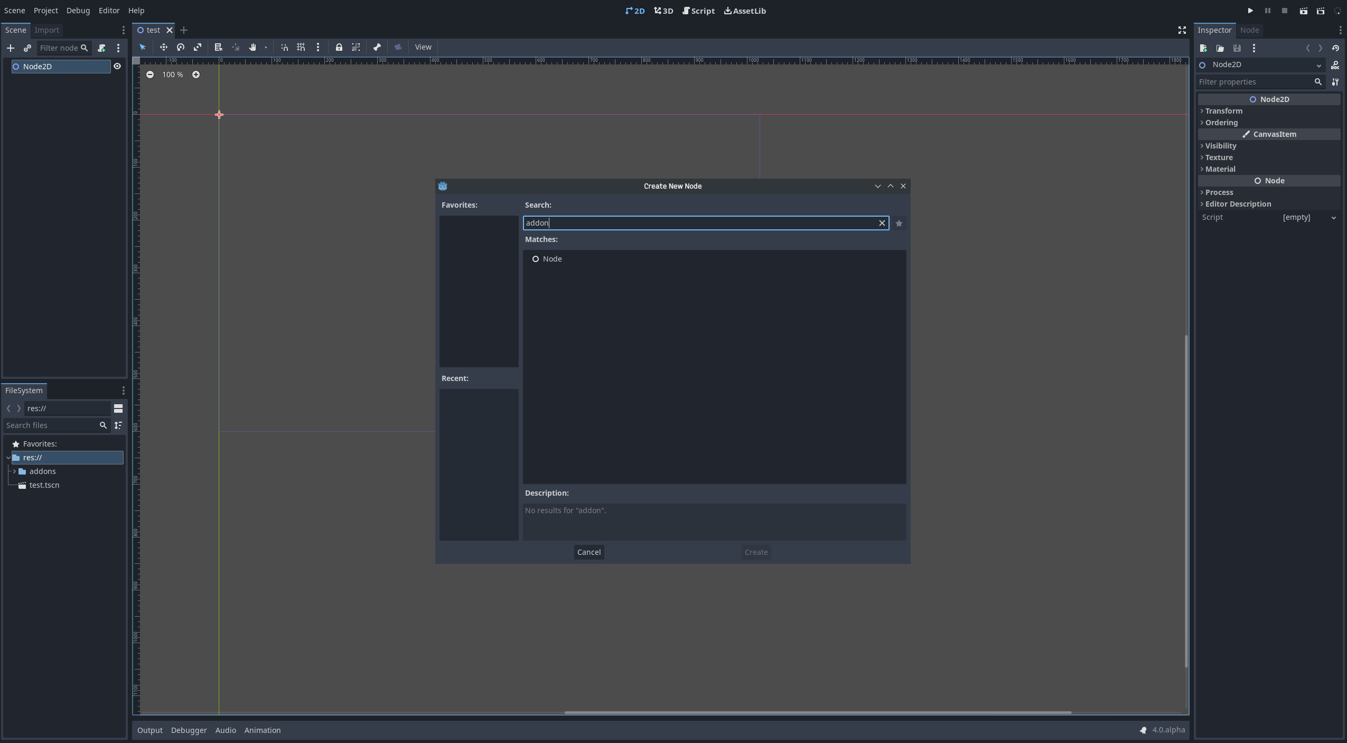Open the Debugger bottom panel
1347x743 pixels.
click(189, 730)
